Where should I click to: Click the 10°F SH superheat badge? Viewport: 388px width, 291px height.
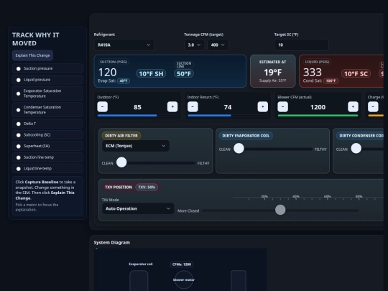tap(151, 74)
